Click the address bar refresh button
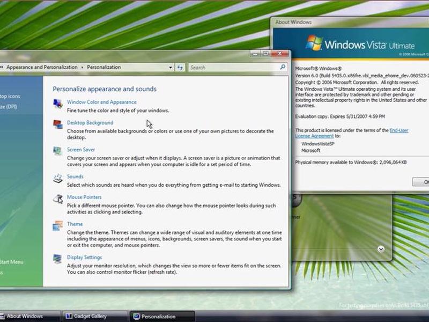 pos(180,68)
